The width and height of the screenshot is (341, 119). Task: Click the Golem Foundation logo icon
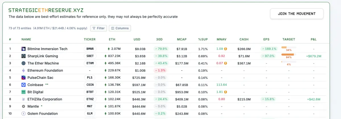tap(24, 114)
